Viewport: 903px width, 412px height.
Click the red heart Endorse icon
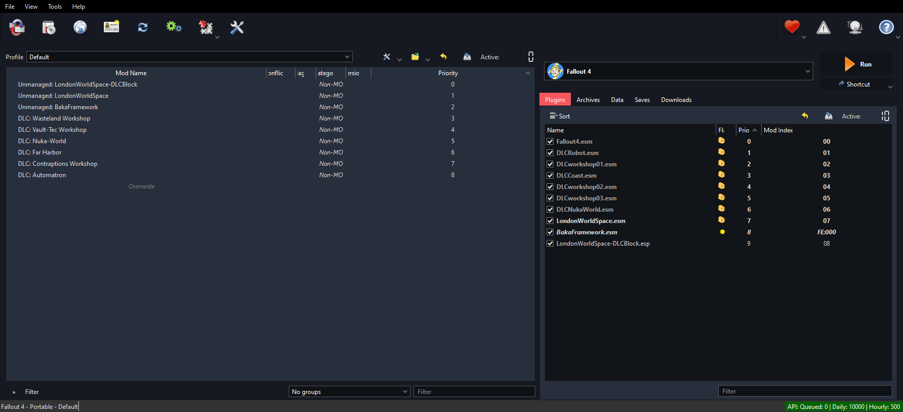click(x=792, y=27)
